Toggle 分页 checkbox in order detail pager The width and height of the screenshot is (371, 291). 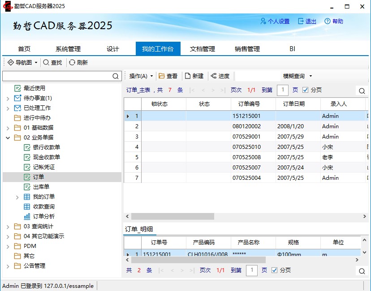pos(275,270)
